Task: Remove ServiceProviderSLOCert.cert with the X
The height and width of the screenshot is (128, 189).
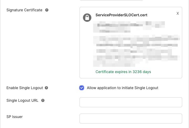Action: point(178,13)
